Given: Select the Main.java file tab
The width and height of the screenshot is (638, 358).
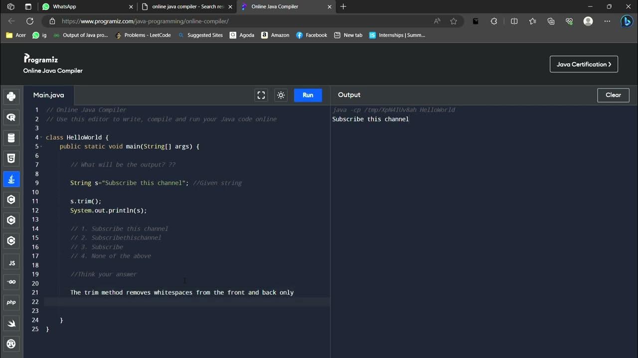Looking at the screenshot, I should coord(49,95).
